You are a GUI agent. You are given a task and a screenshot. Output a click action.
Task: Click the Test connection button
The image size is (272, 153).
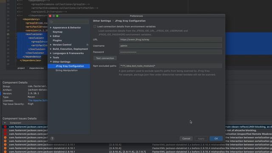[105, 58]
